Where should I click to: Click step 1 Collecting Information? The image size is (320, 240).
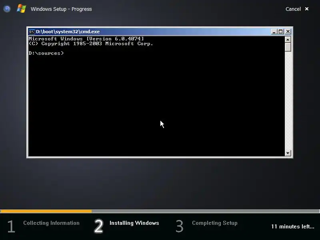point(43,226)
